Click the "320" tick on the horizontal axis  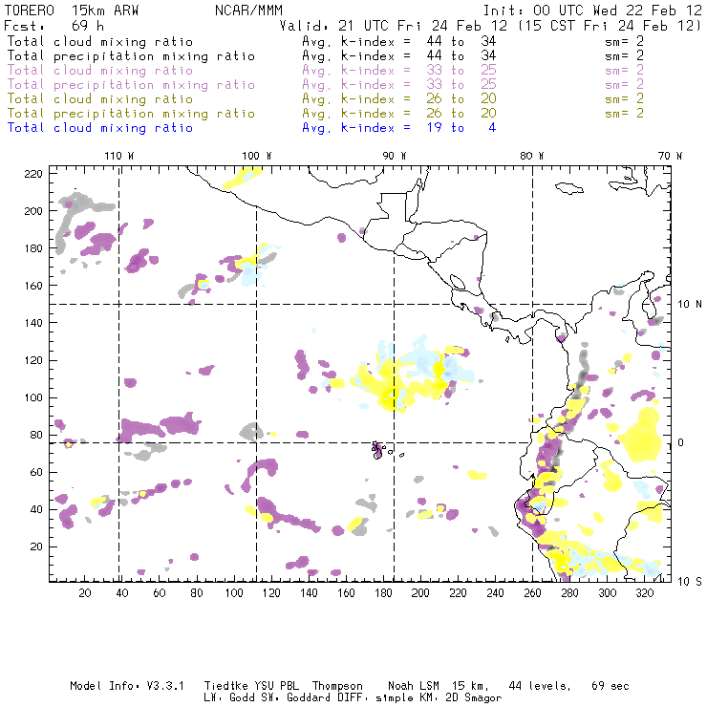[644, 593]
